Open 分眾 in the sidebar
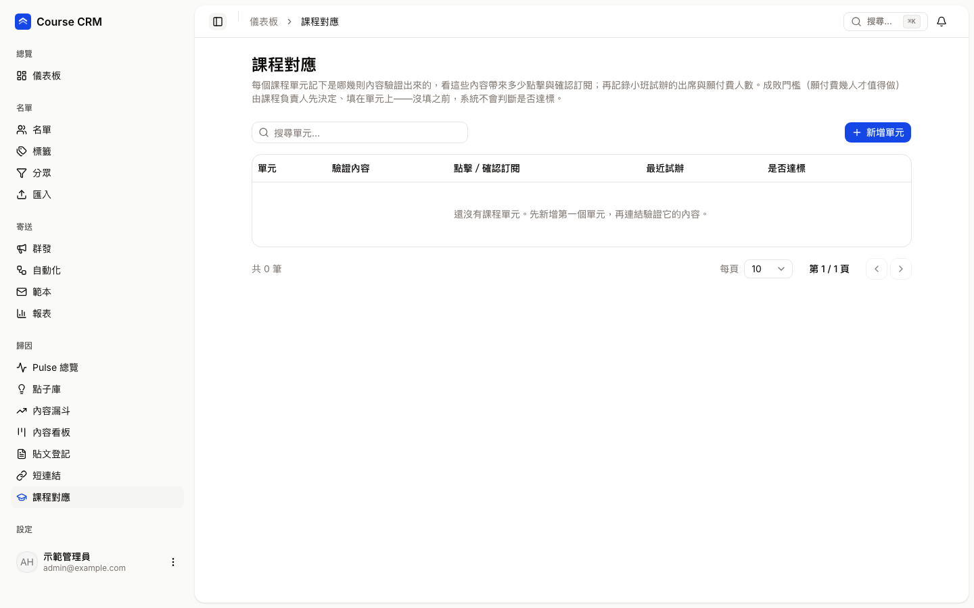 click(97, 173)
